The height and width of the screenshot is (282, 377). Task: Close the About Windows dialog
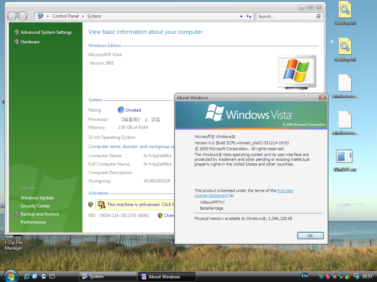323,97
